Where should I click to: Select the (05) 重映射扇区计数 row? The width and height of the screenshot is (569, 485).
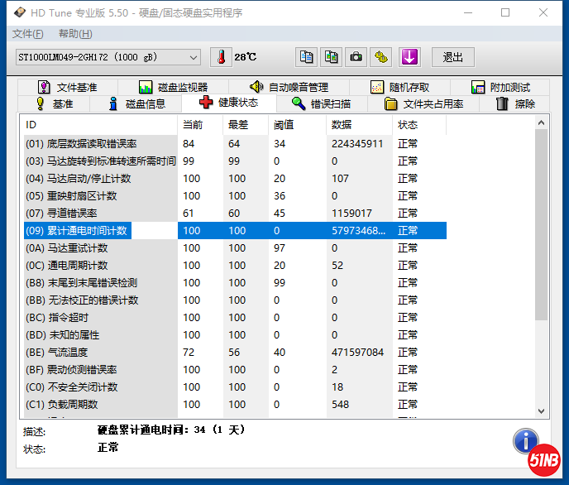click(x=99, y=196)
